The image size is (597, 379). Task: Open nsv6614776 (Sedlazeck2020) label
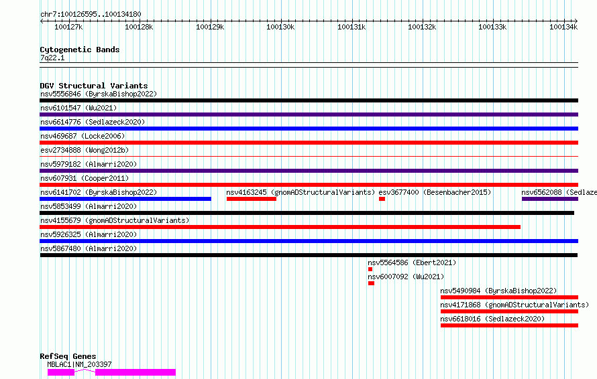coord(93,122)
